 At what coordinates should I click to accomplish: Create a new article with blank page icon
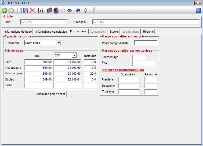coord(19,10)
